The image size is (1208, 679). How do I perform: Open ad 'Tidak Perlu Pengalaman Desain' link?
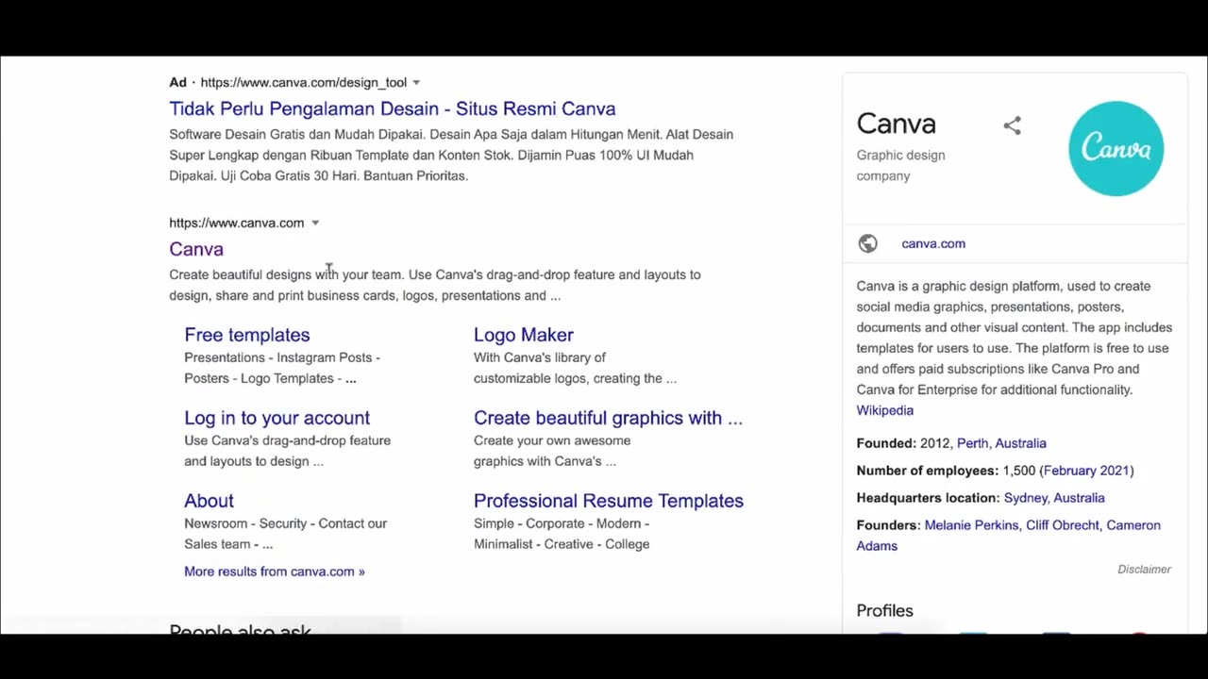393,108
